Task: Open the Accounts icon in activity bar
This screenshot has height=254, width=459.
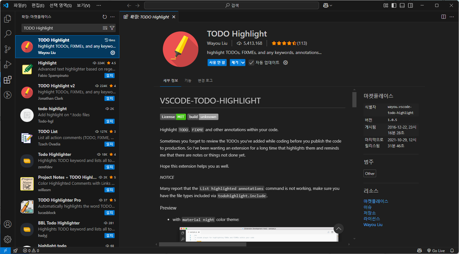Action: (x=8, y=224)
